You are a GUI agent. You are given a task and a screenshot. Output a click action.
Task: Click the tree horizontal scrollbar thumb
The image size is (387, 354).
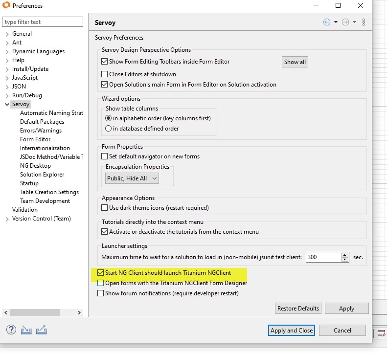point(35,312)
